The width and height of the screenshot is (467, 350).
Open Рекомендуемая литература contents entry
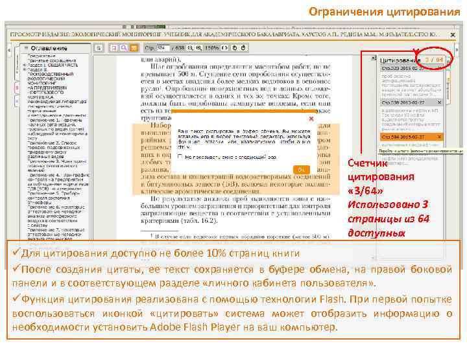tap(57, 102)
